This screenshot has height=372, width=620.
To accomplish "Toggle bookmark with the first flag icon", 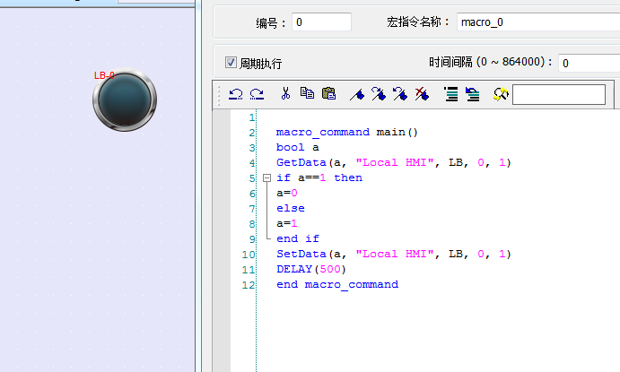I will coord(357,93).
